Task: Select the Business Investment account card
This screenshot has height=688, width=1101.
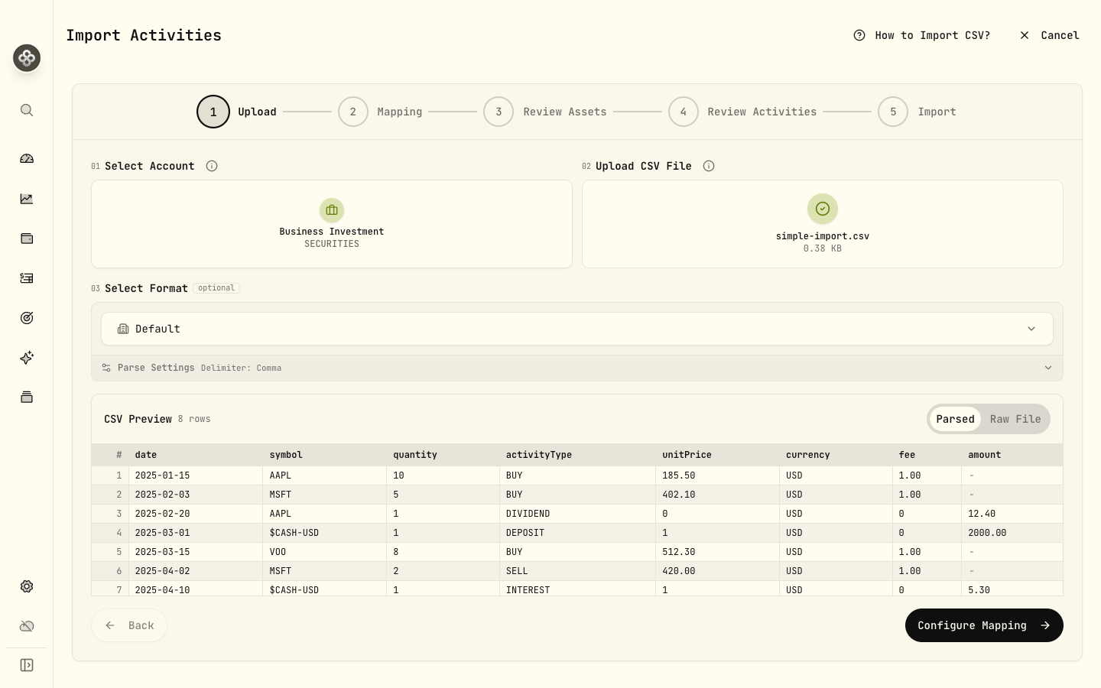Action: click(x=332, y=224)
